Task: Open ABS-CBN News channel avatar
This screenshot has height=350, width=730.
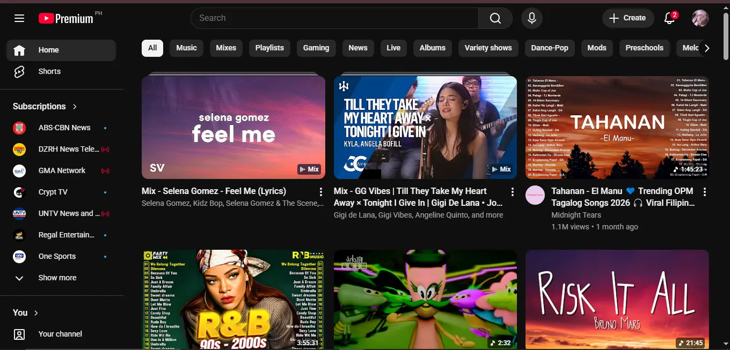Action: (x=19, y=128)
